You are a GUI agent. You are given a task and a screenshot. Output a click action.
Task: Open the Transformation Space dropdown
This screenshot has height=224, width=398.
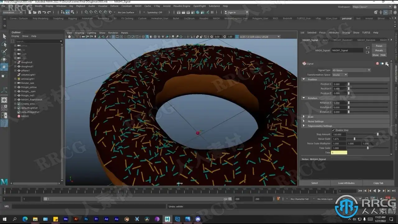[340, 75]
